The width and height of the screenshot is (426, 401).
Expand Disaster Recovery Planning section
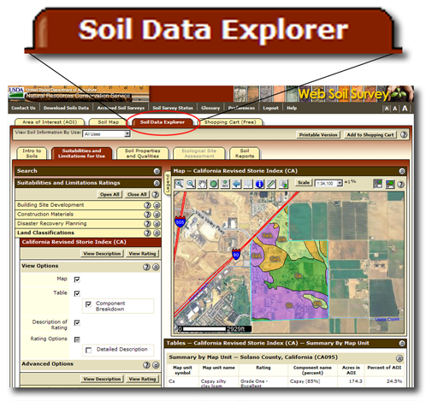click(x=157, y=224)
